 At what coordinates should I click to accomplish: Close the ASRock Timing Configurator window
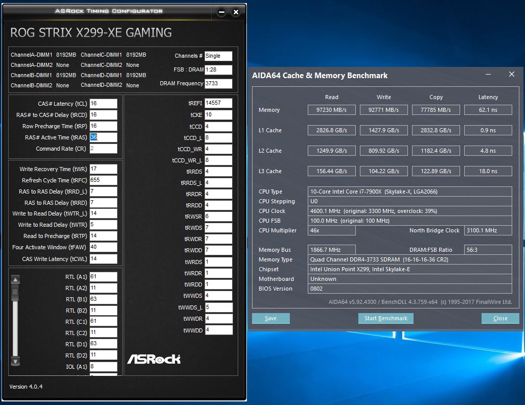[236, 12]
